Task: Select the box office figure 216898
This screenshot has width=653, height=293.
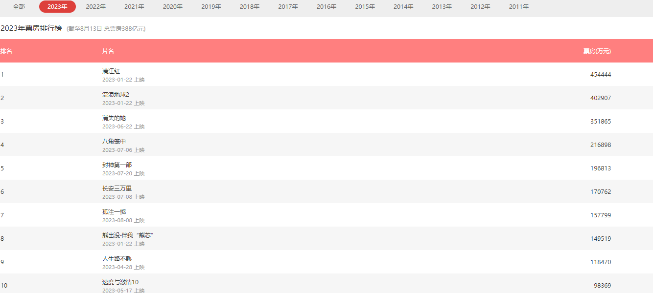Action: tap(601, 145)
